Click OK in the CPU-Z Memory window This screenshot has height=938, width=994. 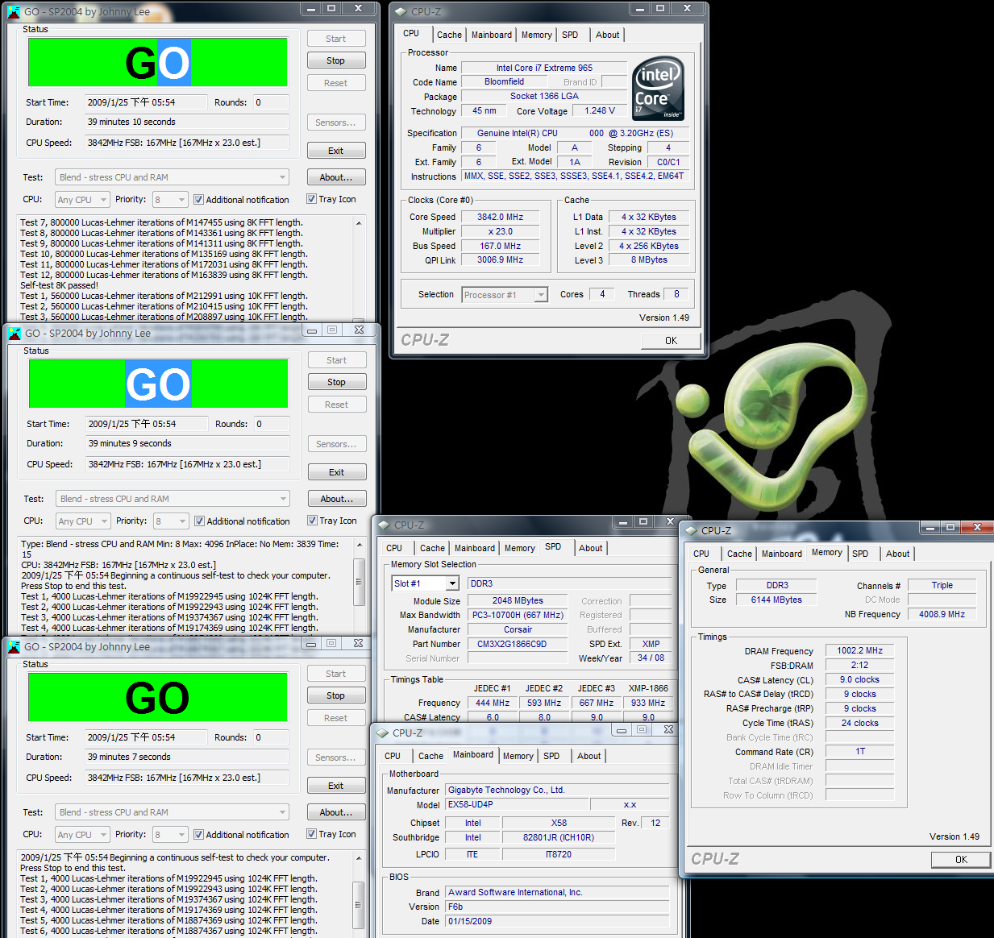click(x=960, y=859)
